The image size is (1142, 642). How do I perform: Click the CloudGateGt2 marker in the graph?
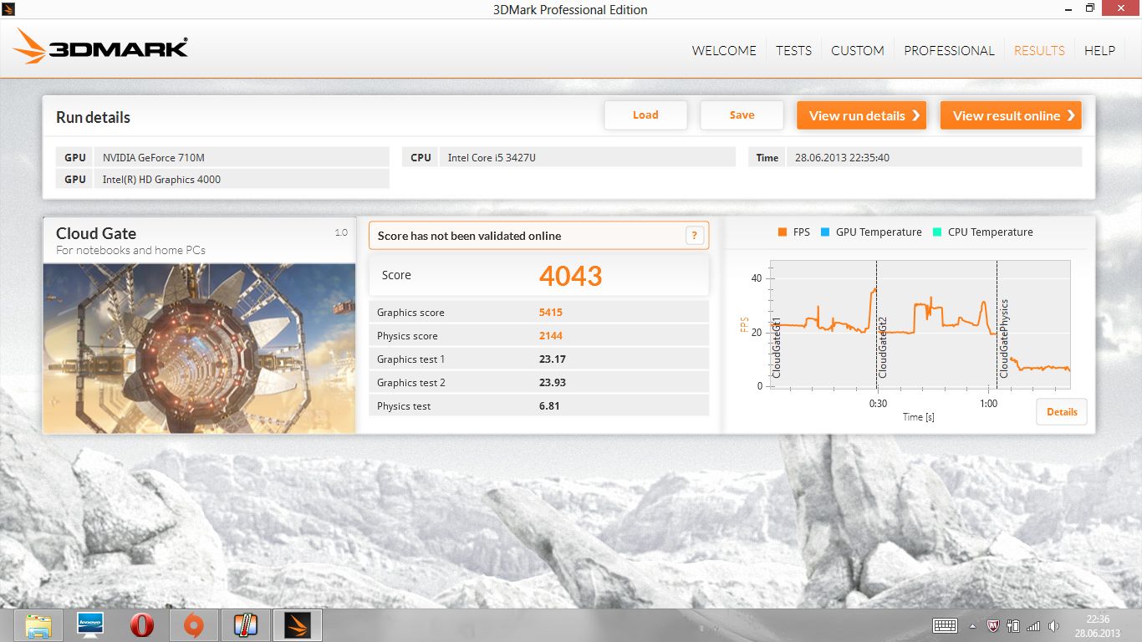[883, 347]
